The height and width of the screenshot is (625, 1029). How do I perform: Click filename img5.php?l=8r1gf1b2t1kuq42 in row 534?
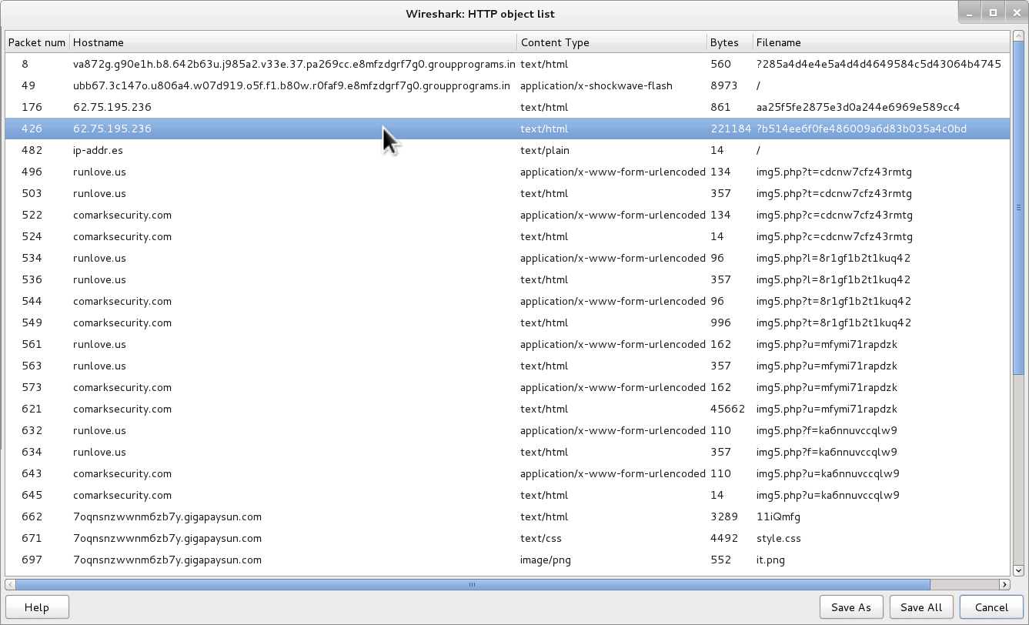point(834,258)
